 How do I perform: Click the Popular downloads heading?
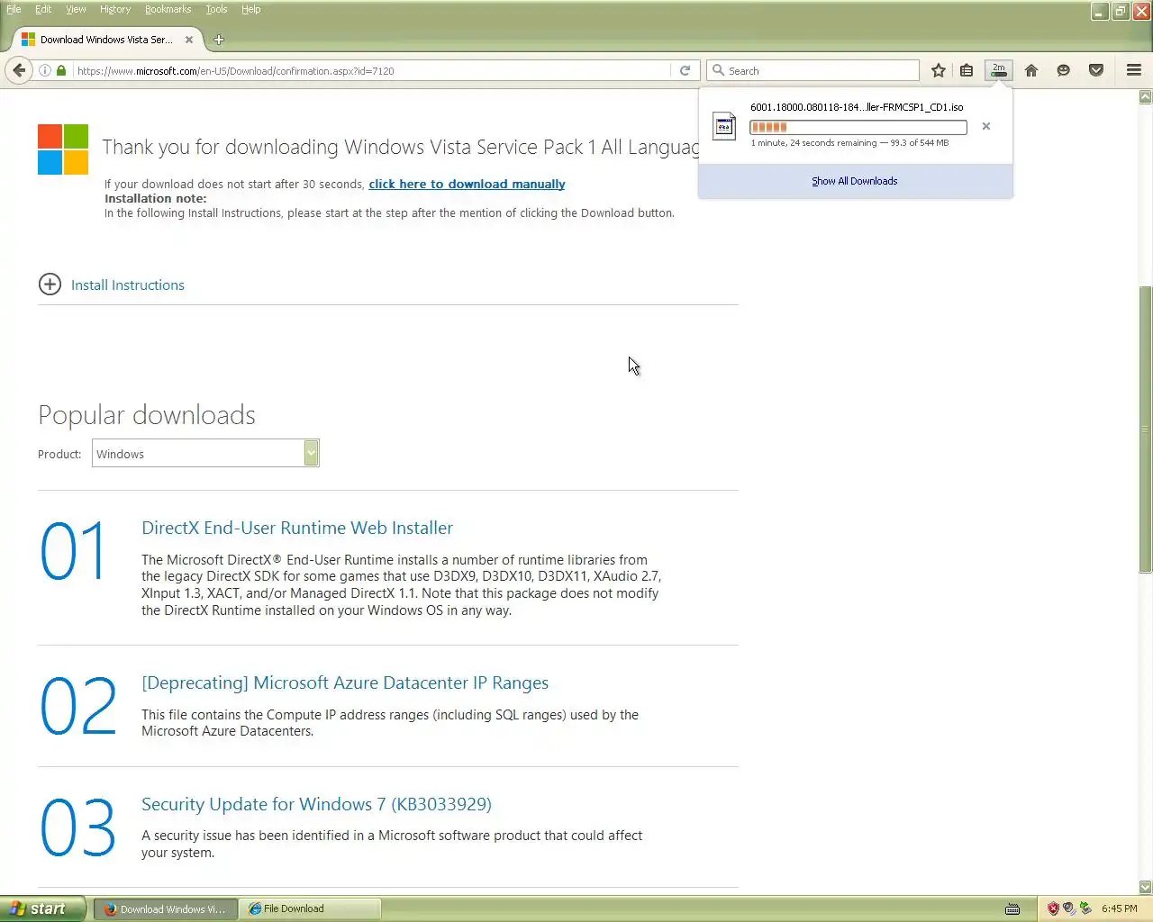pyautogui.click(x=147, y=415)
